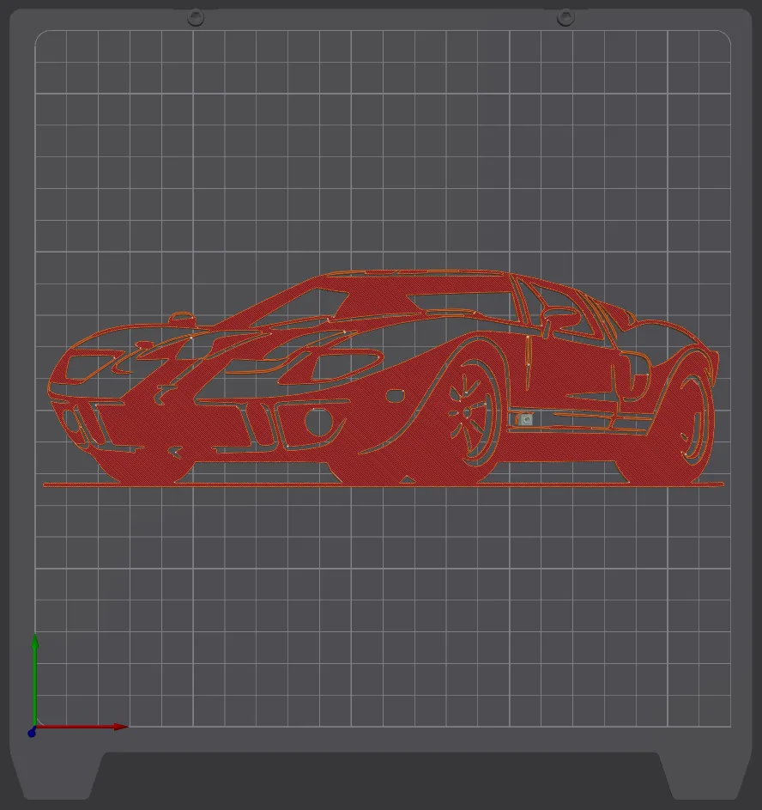Click the small gray badge on the car door
The width and height of the screenshot is (762, 810).
525,420
